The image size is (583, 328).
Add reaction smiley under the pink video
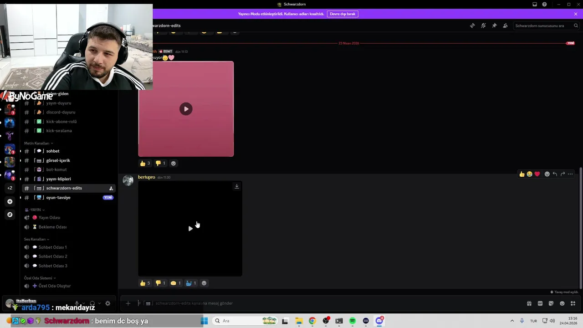[x=173, y=163]
